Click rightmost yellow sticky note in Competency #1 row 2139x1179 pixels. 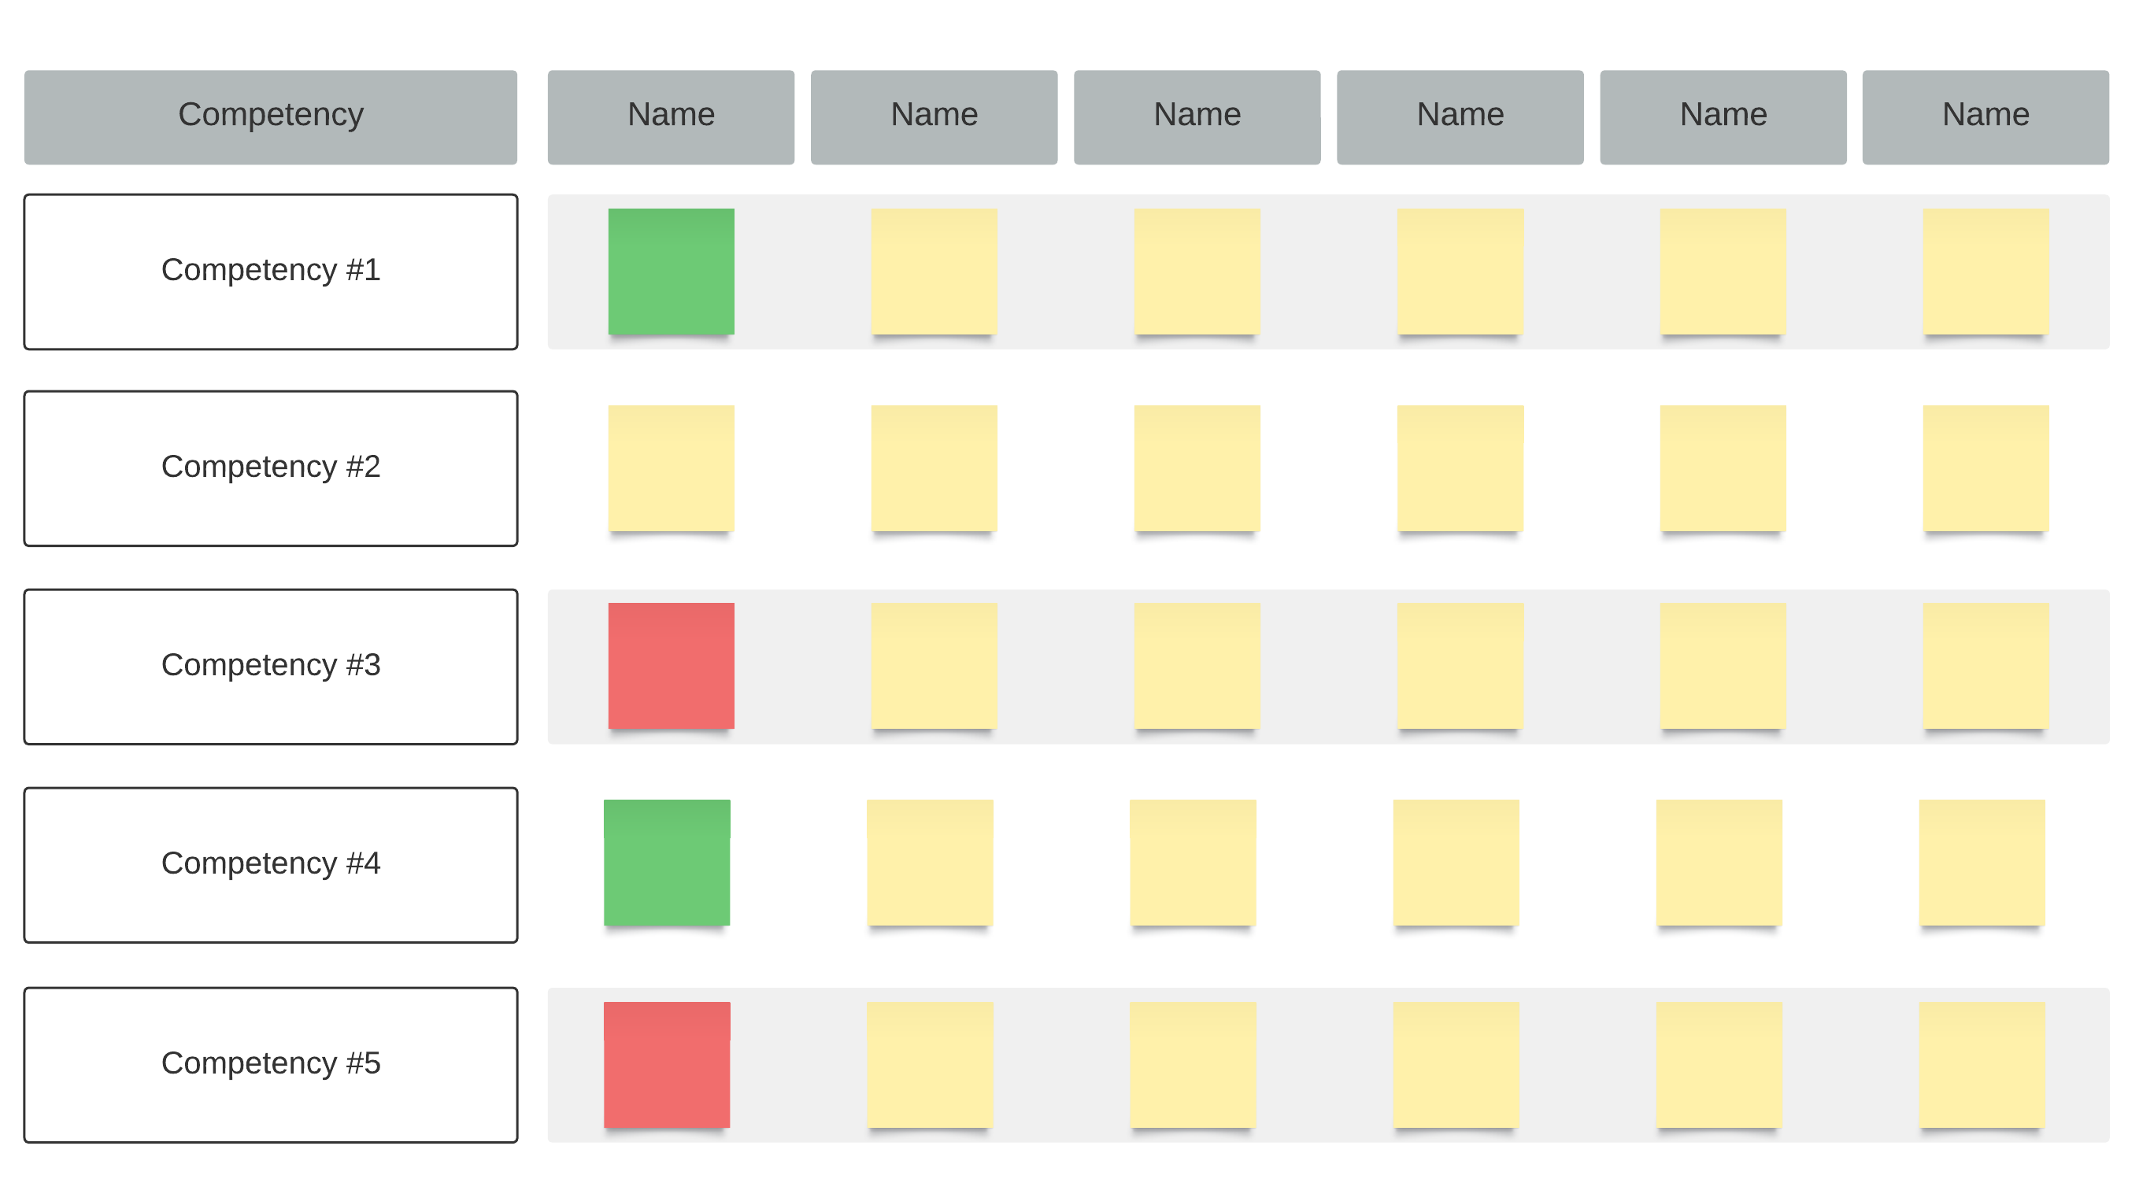point(1985,272)
